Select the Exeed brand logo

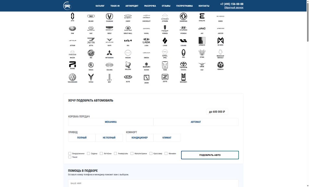pyautogui.click(x=220, y=16)
